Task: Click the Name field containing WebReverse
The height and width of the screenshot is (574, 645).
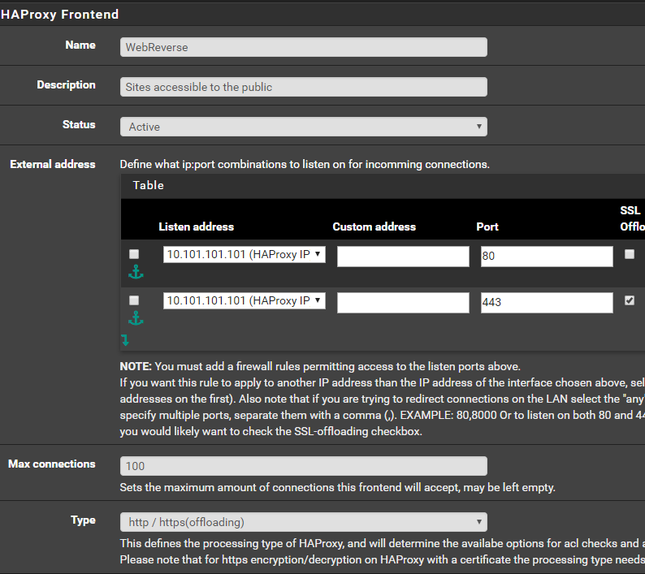Action: pyautogui.click(x=304, y=47)
